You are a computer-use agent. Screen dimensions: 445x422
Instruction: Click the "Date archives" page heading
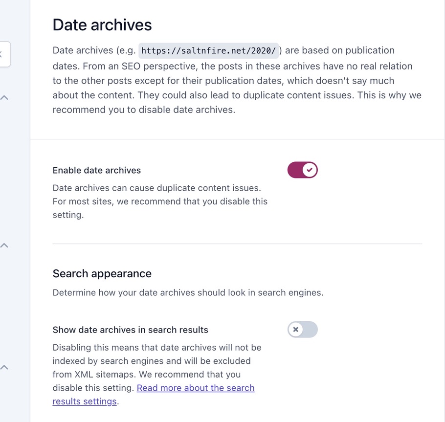(x=102, y=24)
